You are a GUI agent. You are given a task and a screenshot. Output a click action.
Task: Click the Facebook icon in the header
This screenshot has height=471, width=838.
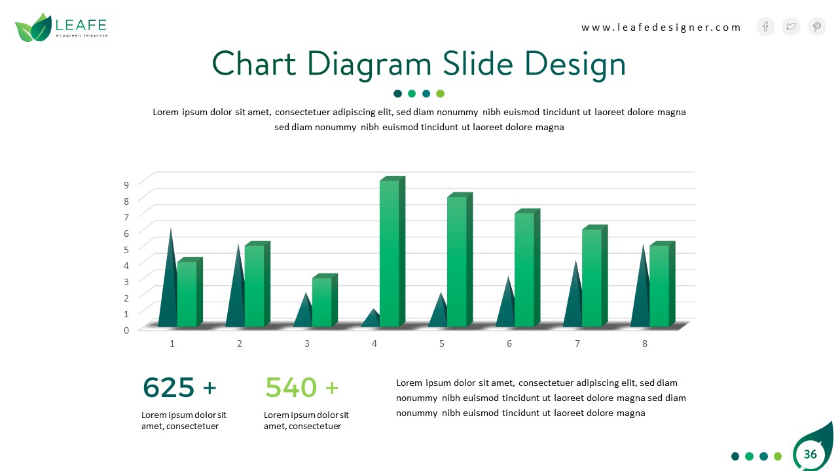[x=765, y=27]
